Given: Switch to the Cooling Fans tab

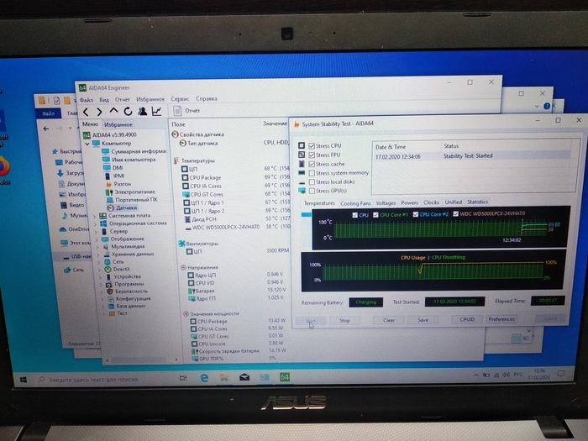Looking at the screenshot, I should point(355,202).
